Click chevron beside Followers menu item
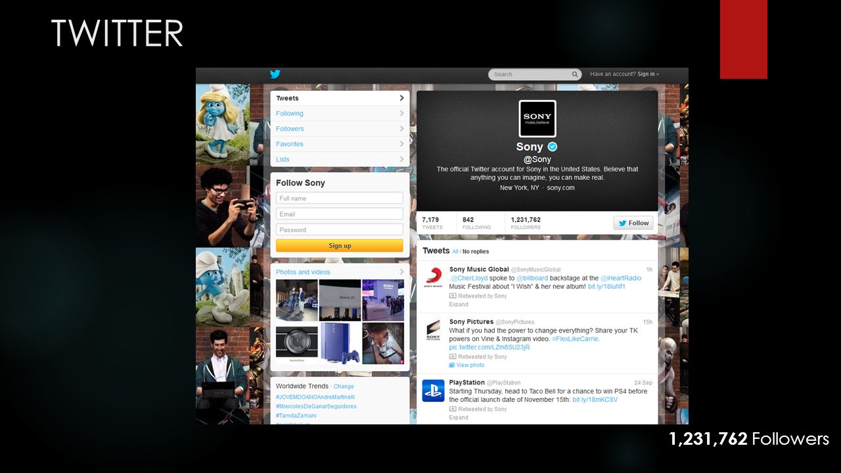 pyautogui.click(x=401, y=129)
